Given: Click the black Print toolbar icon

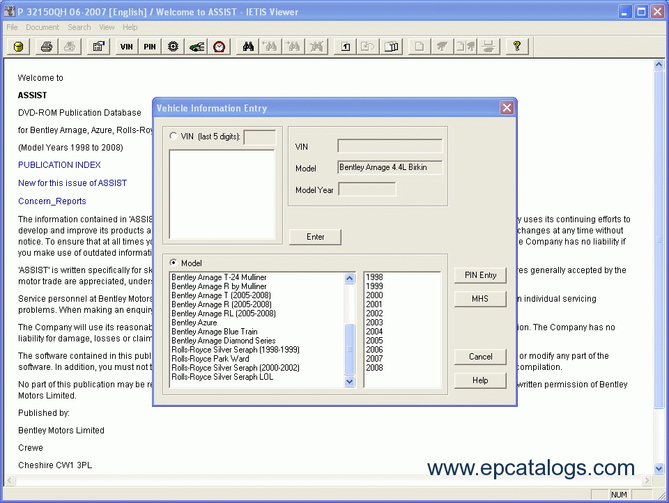Looking at the screenshot, I should [47, 47].
